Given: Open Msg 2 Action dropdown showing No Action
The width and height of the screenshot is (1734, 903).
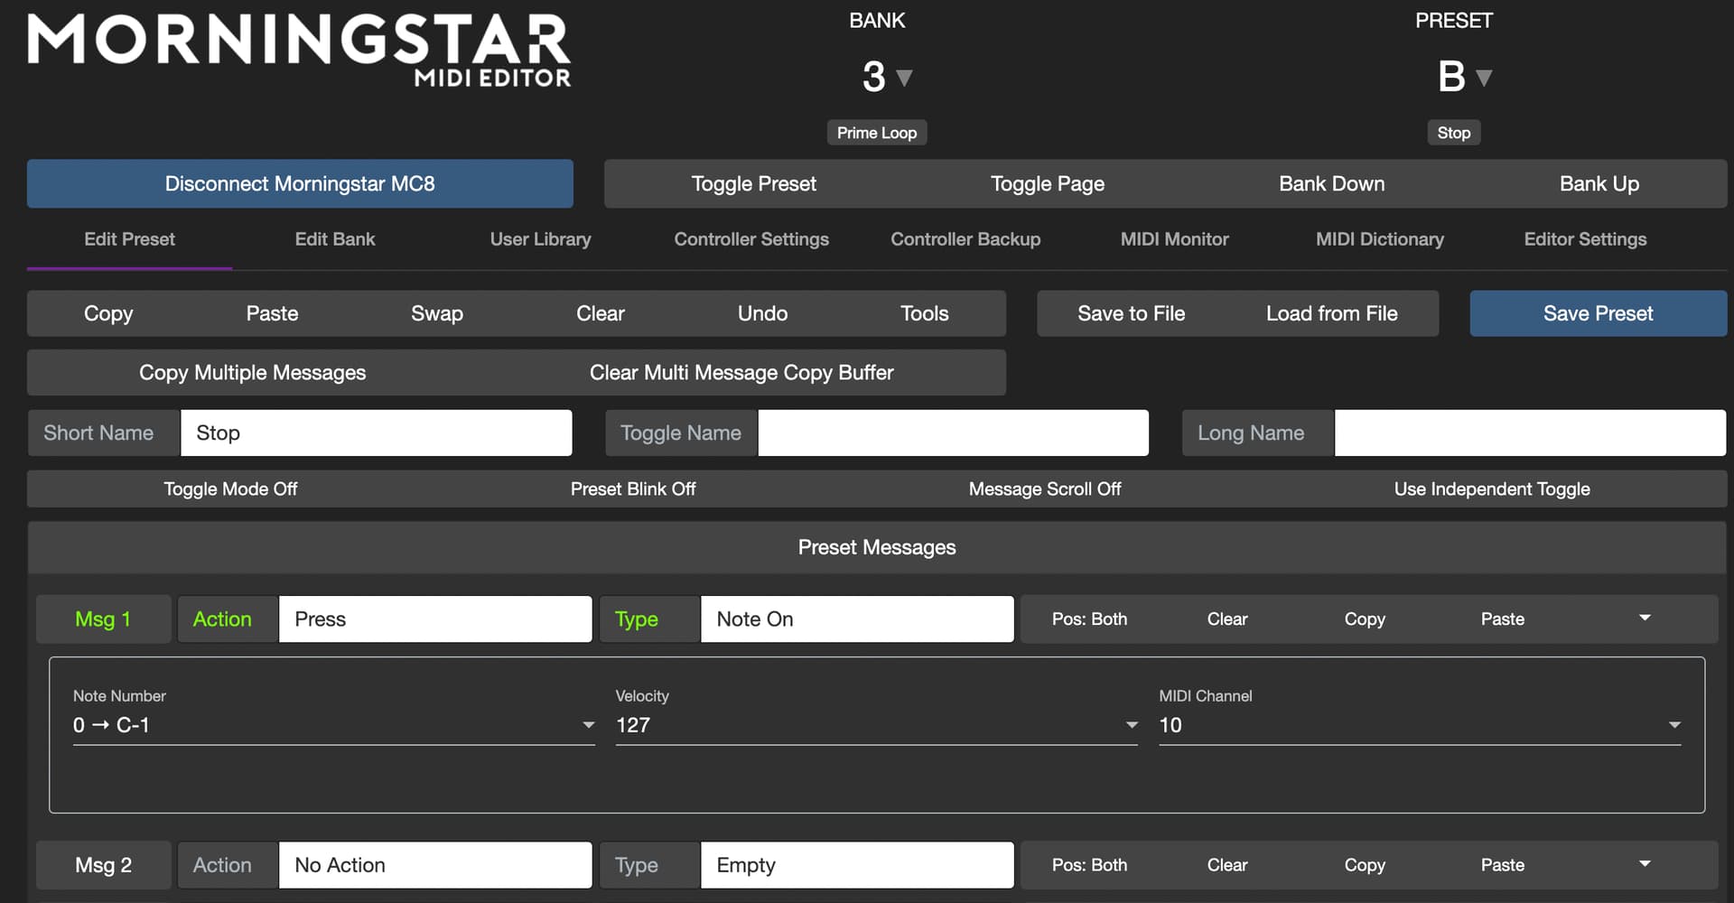Looking at the screenshot, I should pyautogui.click(x=435, y=865).
